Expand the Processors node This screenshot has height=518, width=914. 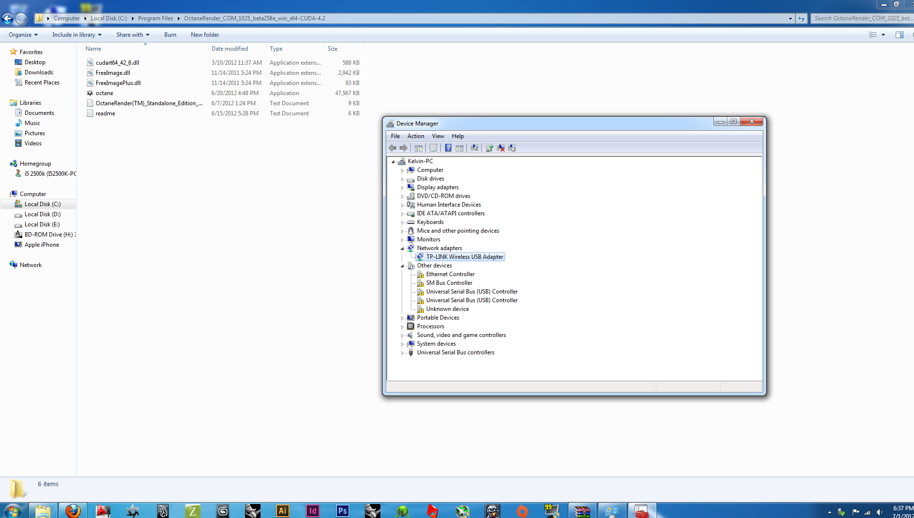(x=402, y=327)
